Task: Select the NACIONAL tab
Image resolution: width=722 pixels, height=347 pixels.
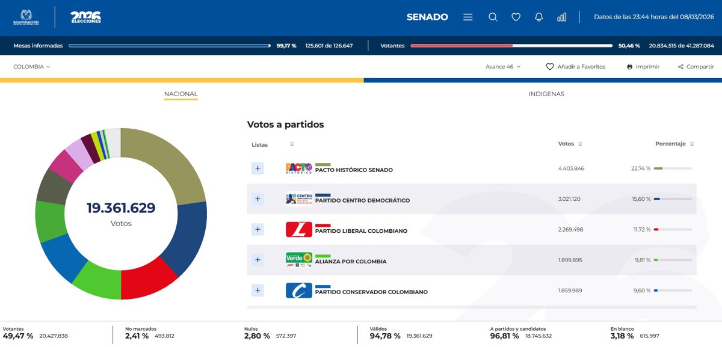Action: [x=181, y=94]
